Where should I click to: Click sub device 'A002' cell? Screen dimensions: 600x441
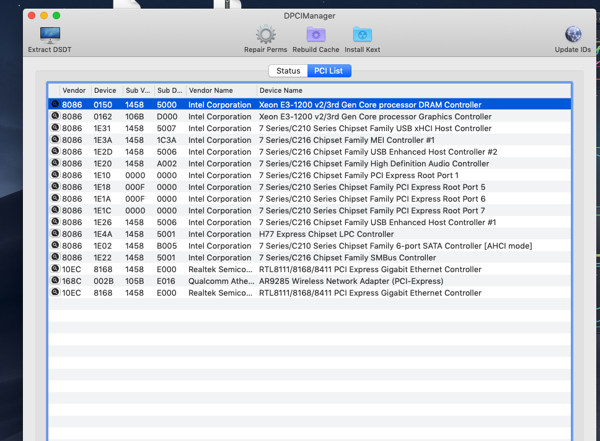coord(167,163)
